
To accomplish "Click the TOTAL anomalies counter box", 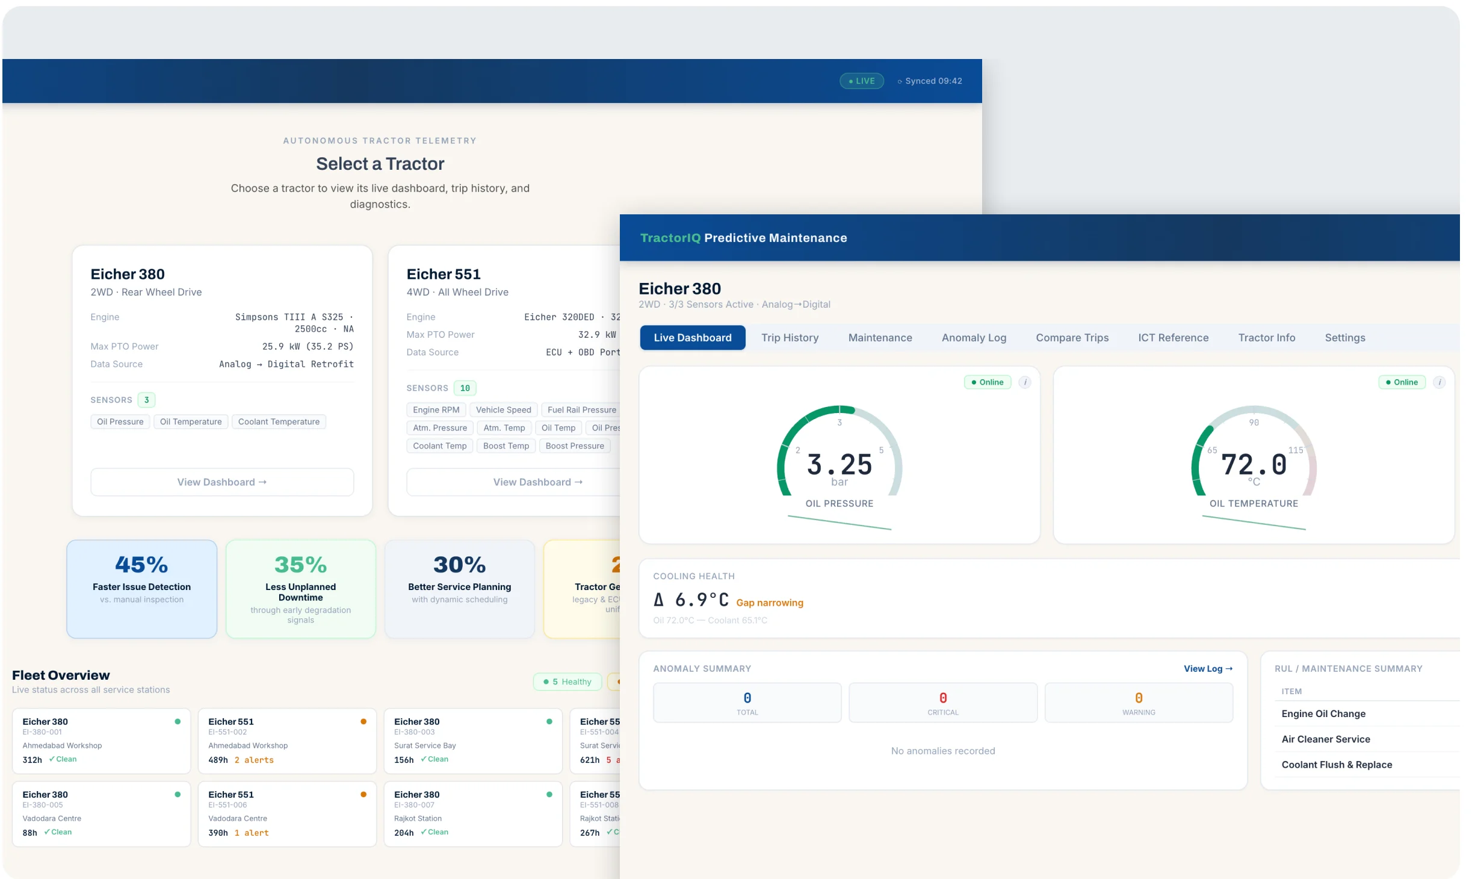I will point(747,703).
